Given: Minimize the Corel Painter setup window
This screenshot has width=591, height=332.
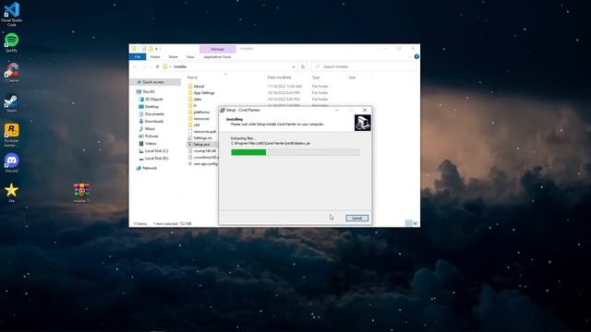Looking at the screenshot, I should coord(336,110).
